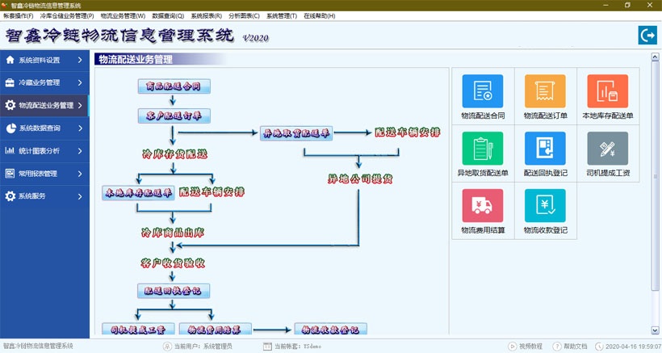Open the 配送回执登记 icon tile
The height and width of the screenshot is (353, 662).
[x=545, y=148]
